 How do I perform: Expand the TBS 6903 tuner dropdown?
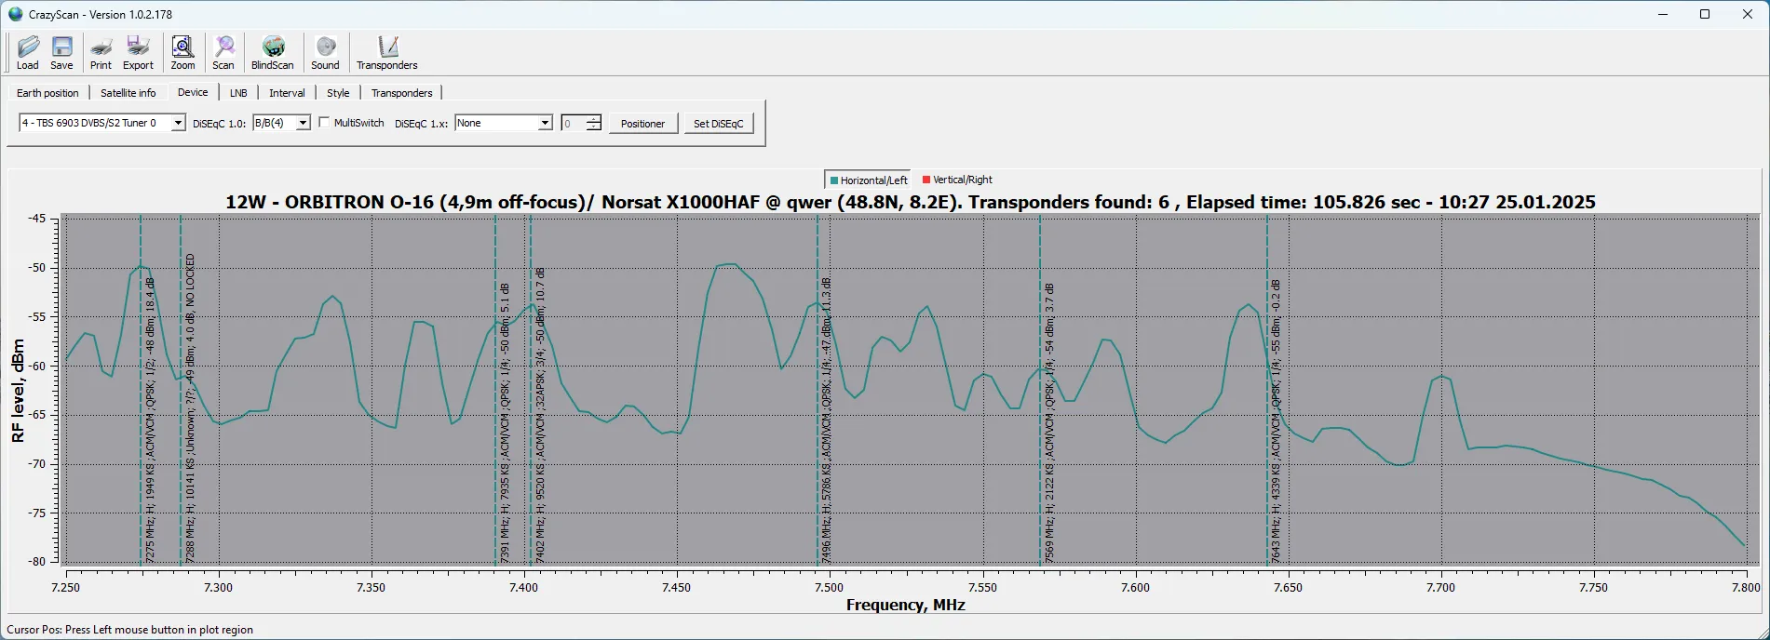point(178,124)
